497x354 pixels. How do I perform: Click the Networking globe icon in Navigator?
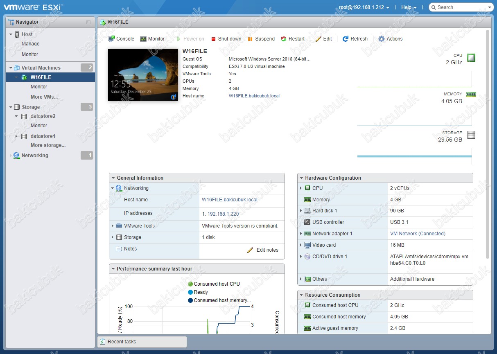point(16,156)
